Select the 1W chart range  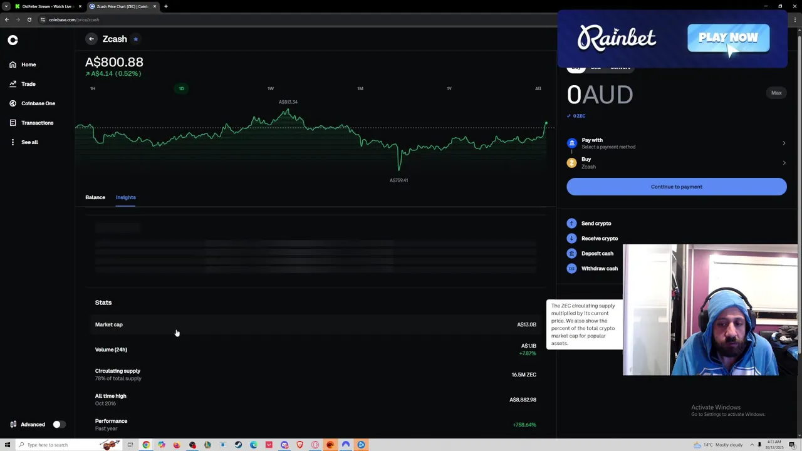pyautogui.click(x=271, y=88)
